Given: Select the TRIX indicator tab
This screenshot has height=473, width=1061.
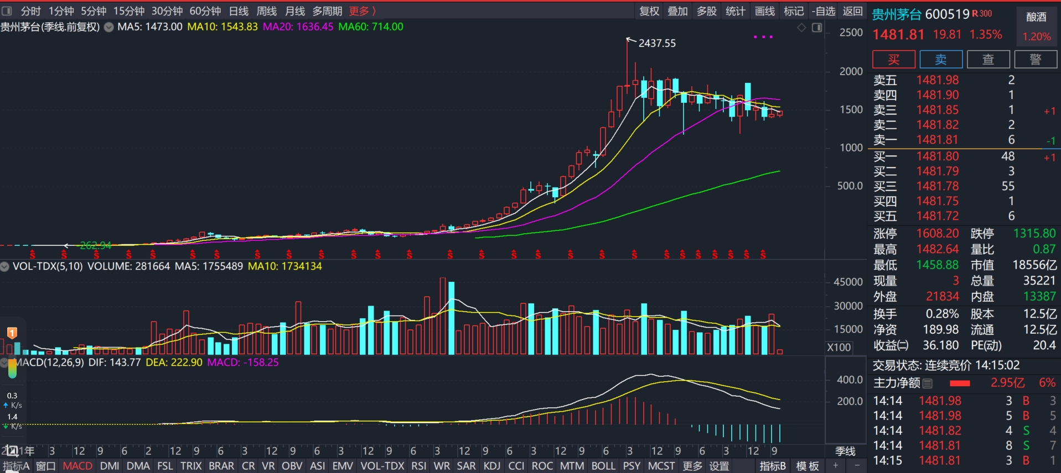Looking at the screenshot, I should pyautogui.click(x=191, y=466).
